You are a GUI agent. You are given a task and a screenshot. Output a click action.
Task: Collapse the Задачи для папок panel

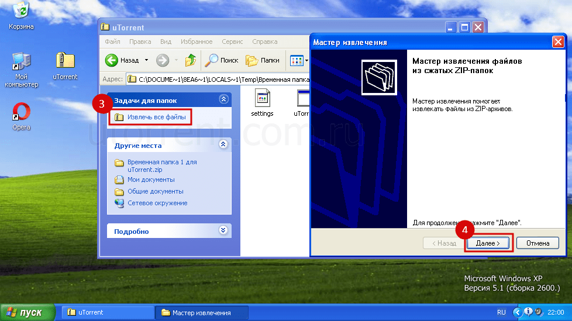tap(223, 99)
